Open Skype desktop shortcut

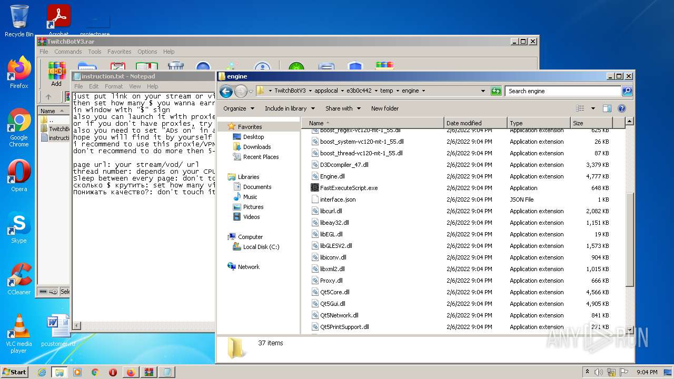coord(19,227)
